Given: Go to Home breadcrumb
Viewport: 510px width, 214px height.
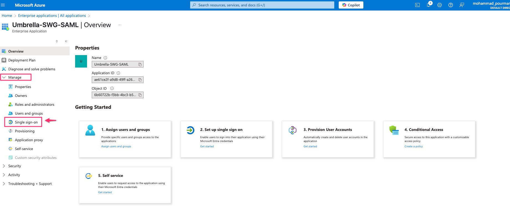Looking at the screenshot, I should (x=7, y=16).
